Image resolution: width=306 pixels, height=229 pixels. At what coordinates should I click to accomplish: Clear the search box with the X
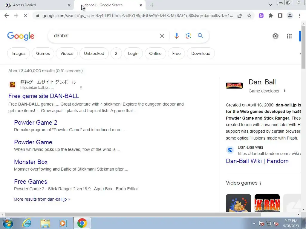point(162,36)
